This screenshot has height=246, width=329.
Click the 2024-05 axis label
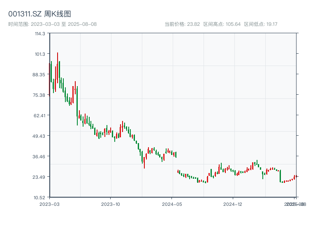(171, 203)
